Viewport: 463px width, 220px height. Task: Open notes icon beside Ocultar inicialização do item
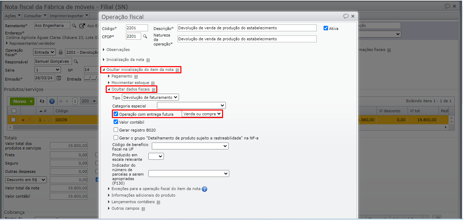(x=177, y=70)
